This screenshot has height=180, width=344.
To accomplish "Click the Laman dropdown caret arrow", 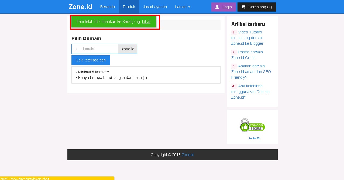I will [189, 7].
